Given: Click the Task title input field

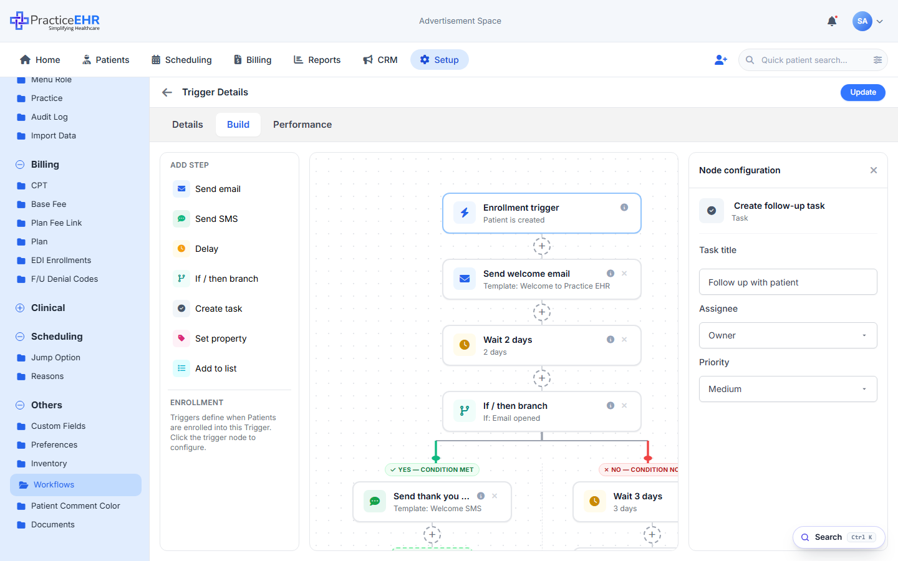Looking at the screenshot, I should click(x=788, y=282).
